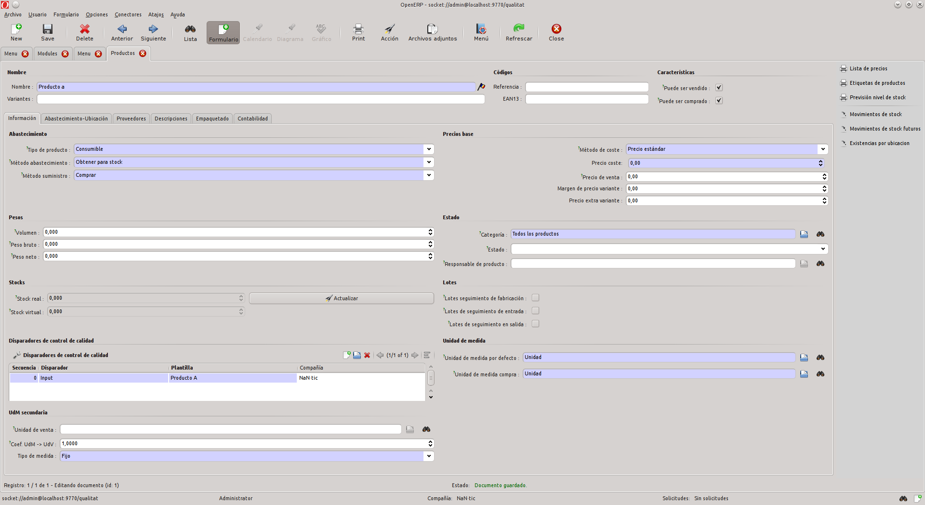Click the New record toolbar icon
This screenshot has height=505, width=925.
[x=17, y=32]
